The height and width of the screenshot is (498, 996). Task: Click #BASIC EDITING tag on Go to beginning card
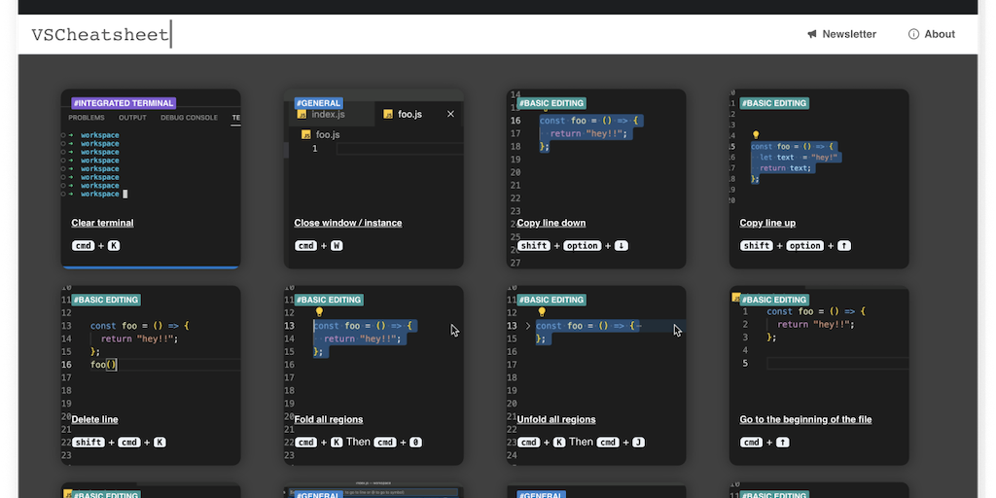tap(774, 300)
